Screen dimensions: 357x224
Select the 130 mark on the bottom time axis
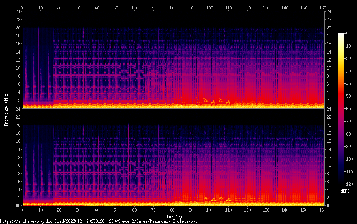[x=266, y=210]
